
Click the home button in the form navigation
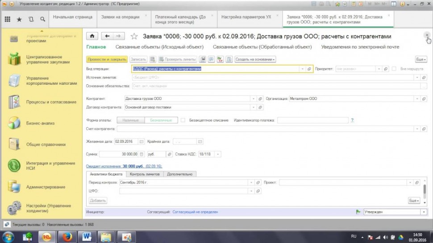(92, 36)
